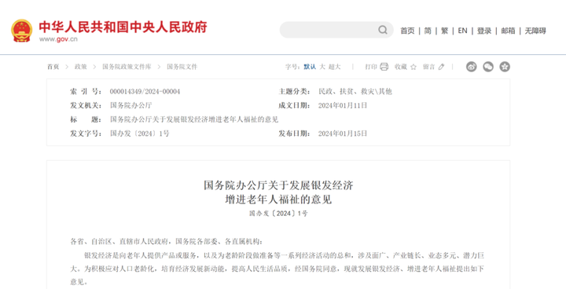
Task: Click the pencil icon beside 留言
Action: [x=441, y=67]
